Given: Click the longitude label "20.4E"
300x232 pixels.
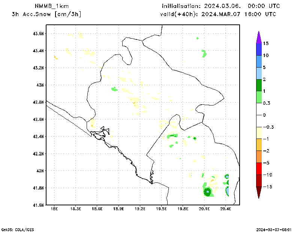Looking at the screenshot, I should (226, 209).
